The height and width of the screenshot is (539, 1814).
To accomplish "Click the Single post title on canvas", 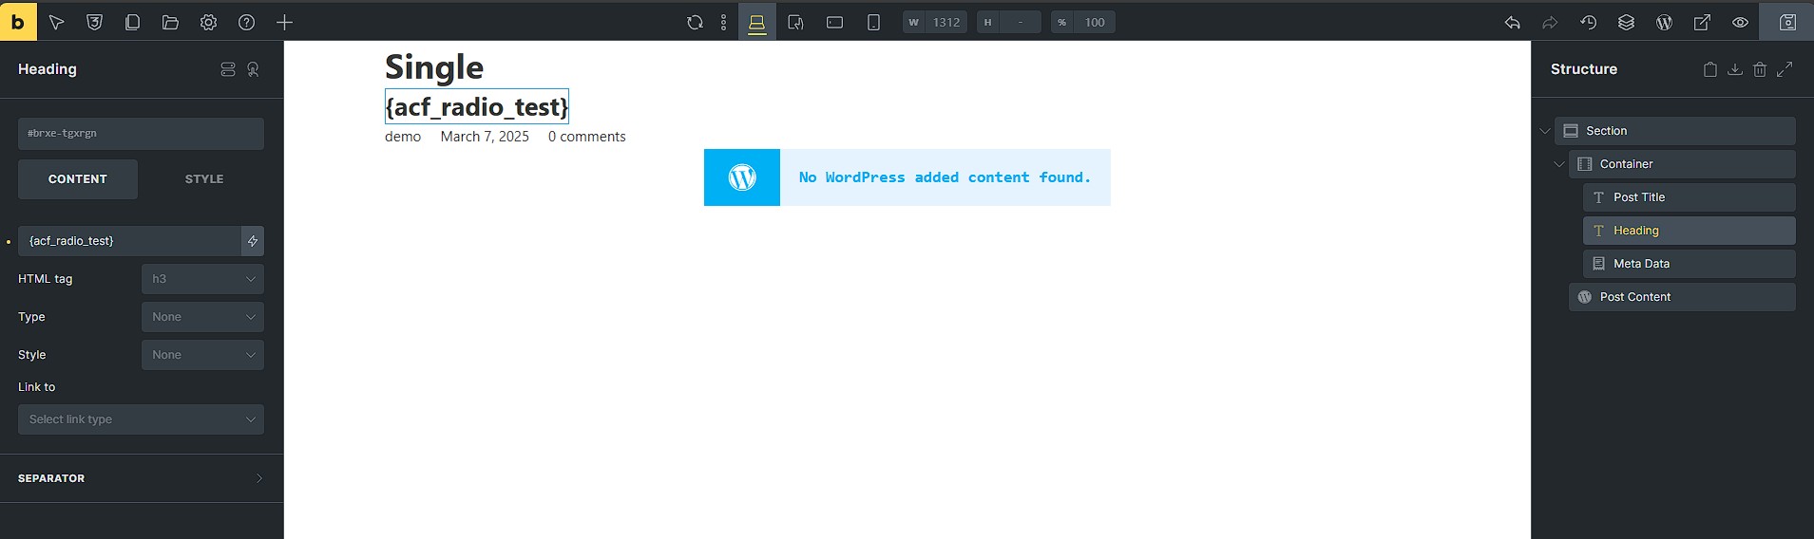I will click(x=434, y=67).
